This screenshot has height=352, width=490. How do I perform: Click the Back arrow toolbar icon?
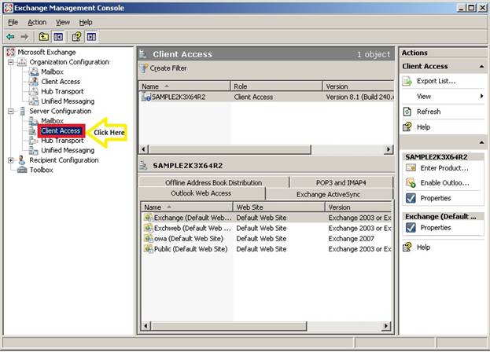10,37
